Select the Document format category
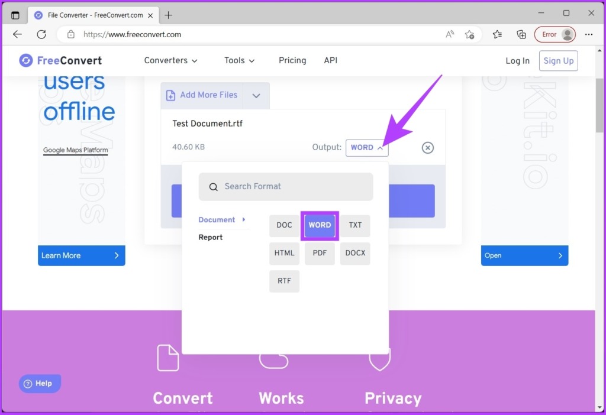 [x=217, y=220]
